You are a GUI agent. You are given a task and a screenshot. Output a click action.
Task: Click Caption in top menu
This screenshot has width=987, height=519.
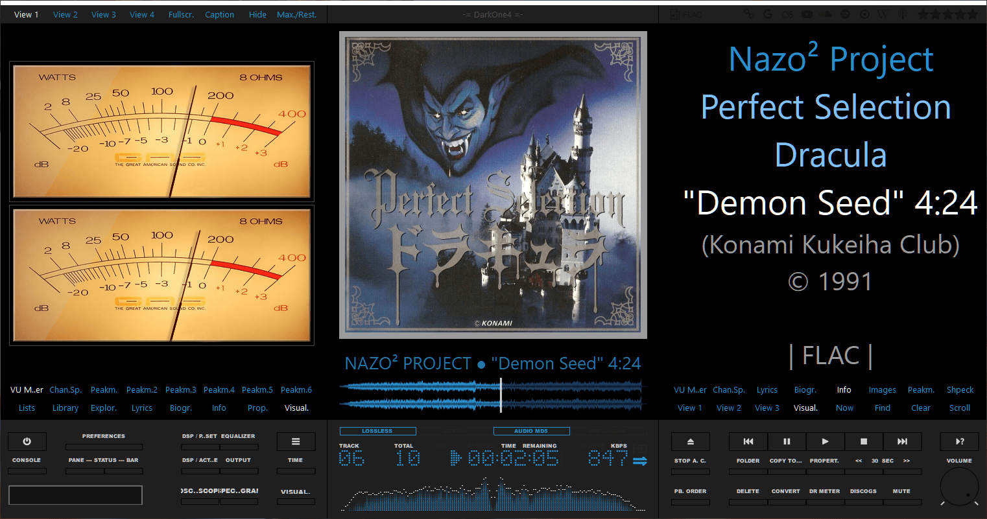coord(220,14)
